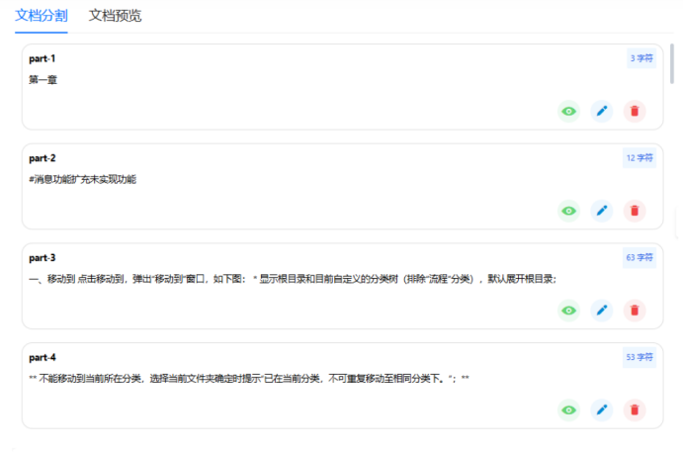This screenshot has height=454, width=683.
Task: Switch to the 文档分割 tab
Action: [x=42, y=16]
